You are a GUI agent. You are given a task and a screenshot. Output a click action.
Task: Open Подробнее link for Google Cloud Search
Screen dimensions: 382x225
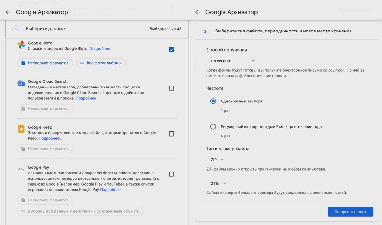coord(86,98)
